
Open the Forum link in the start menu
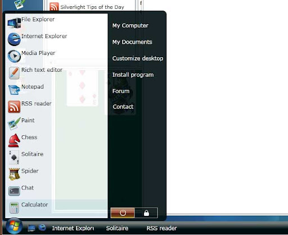121,91
